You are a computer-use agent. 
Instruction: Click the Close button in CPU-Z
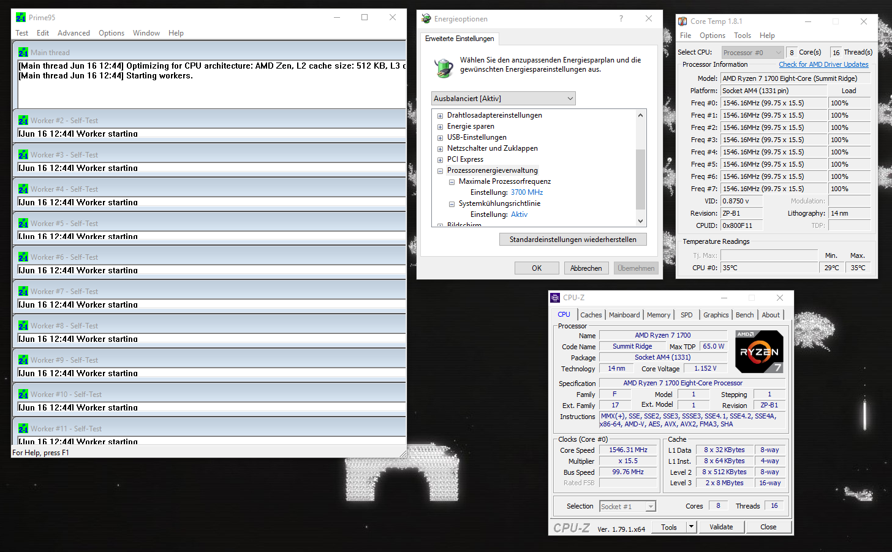click(768, 527)
